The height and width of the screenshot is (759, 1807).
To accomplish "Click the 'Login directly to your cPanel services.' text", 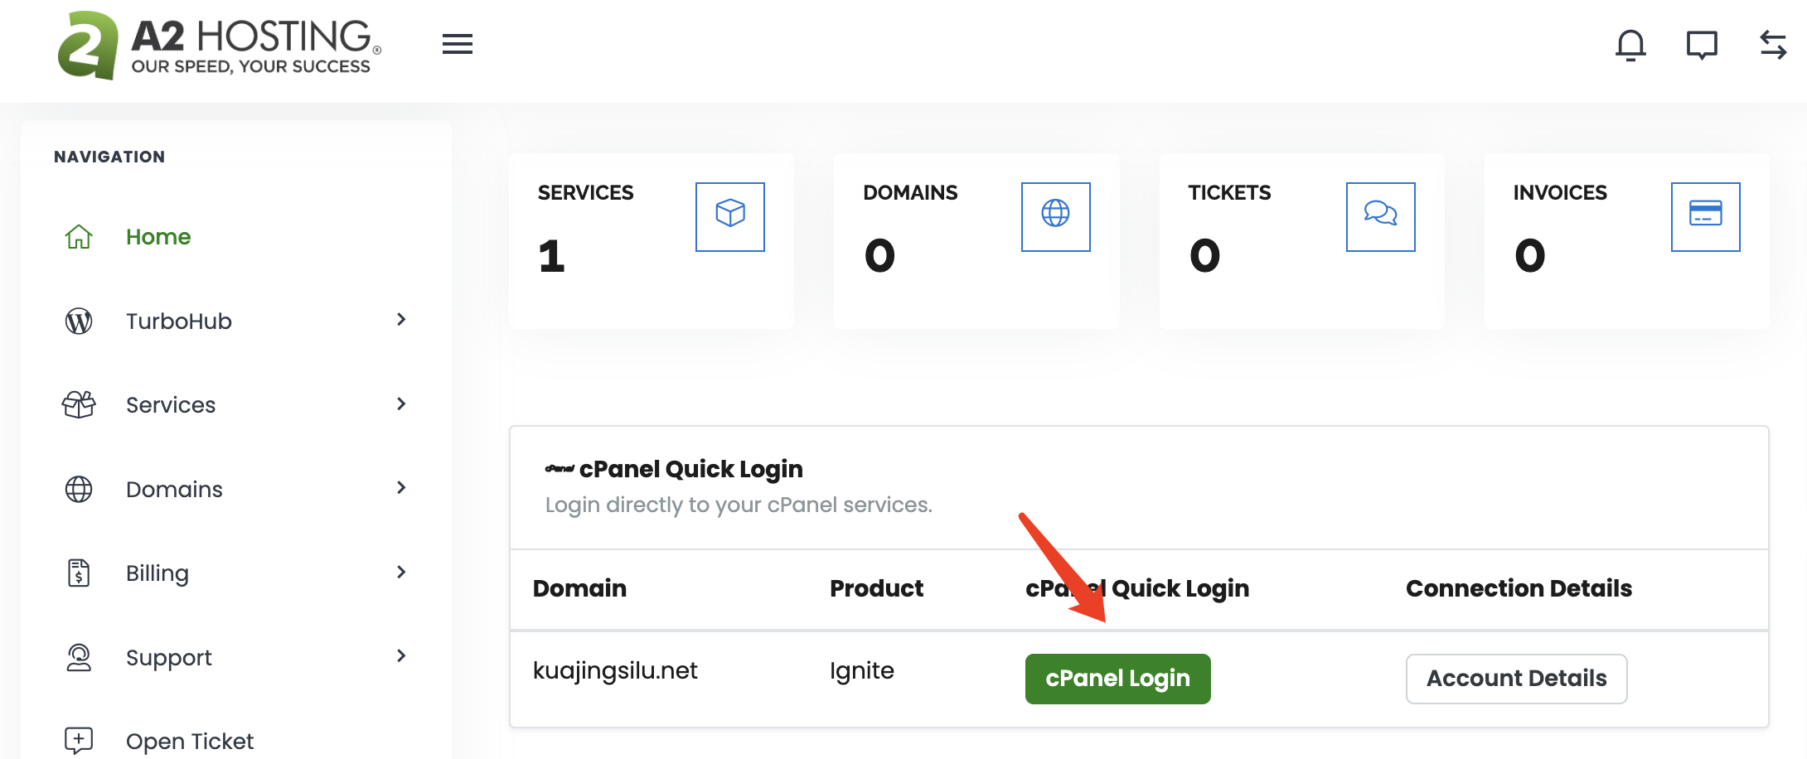I will pyautogui.click(x=739, y=505).
